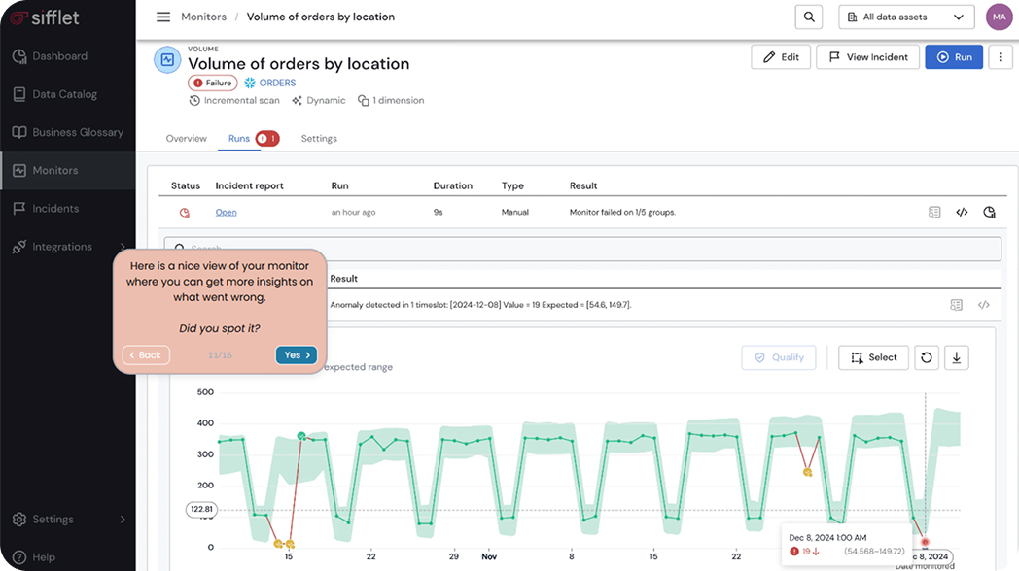Click the red anomaly point on Dec 8
Screen dimensions: 1019x571
pyautogui.click(x=925, y=542)
